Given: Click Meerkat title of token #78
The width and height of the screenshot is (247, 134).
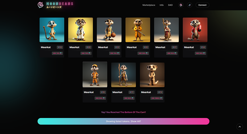Looking at the screenshot, I should (x=89, y=92).
